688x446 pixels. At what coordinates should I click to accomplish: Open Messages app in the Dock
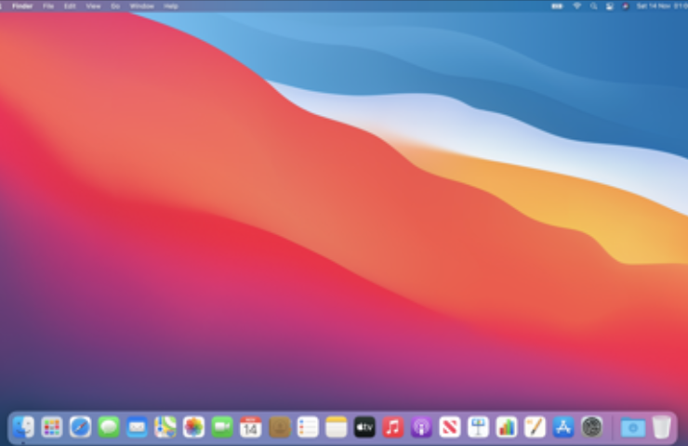click(109, 426)
